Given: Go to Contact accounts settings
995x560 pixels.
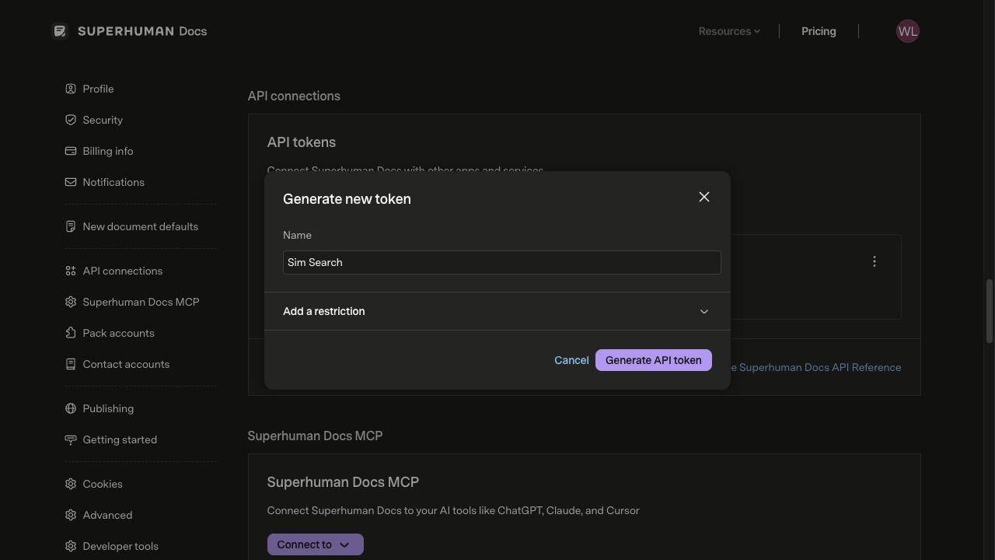Looking at the screenshot, I should tap(126, 364).
